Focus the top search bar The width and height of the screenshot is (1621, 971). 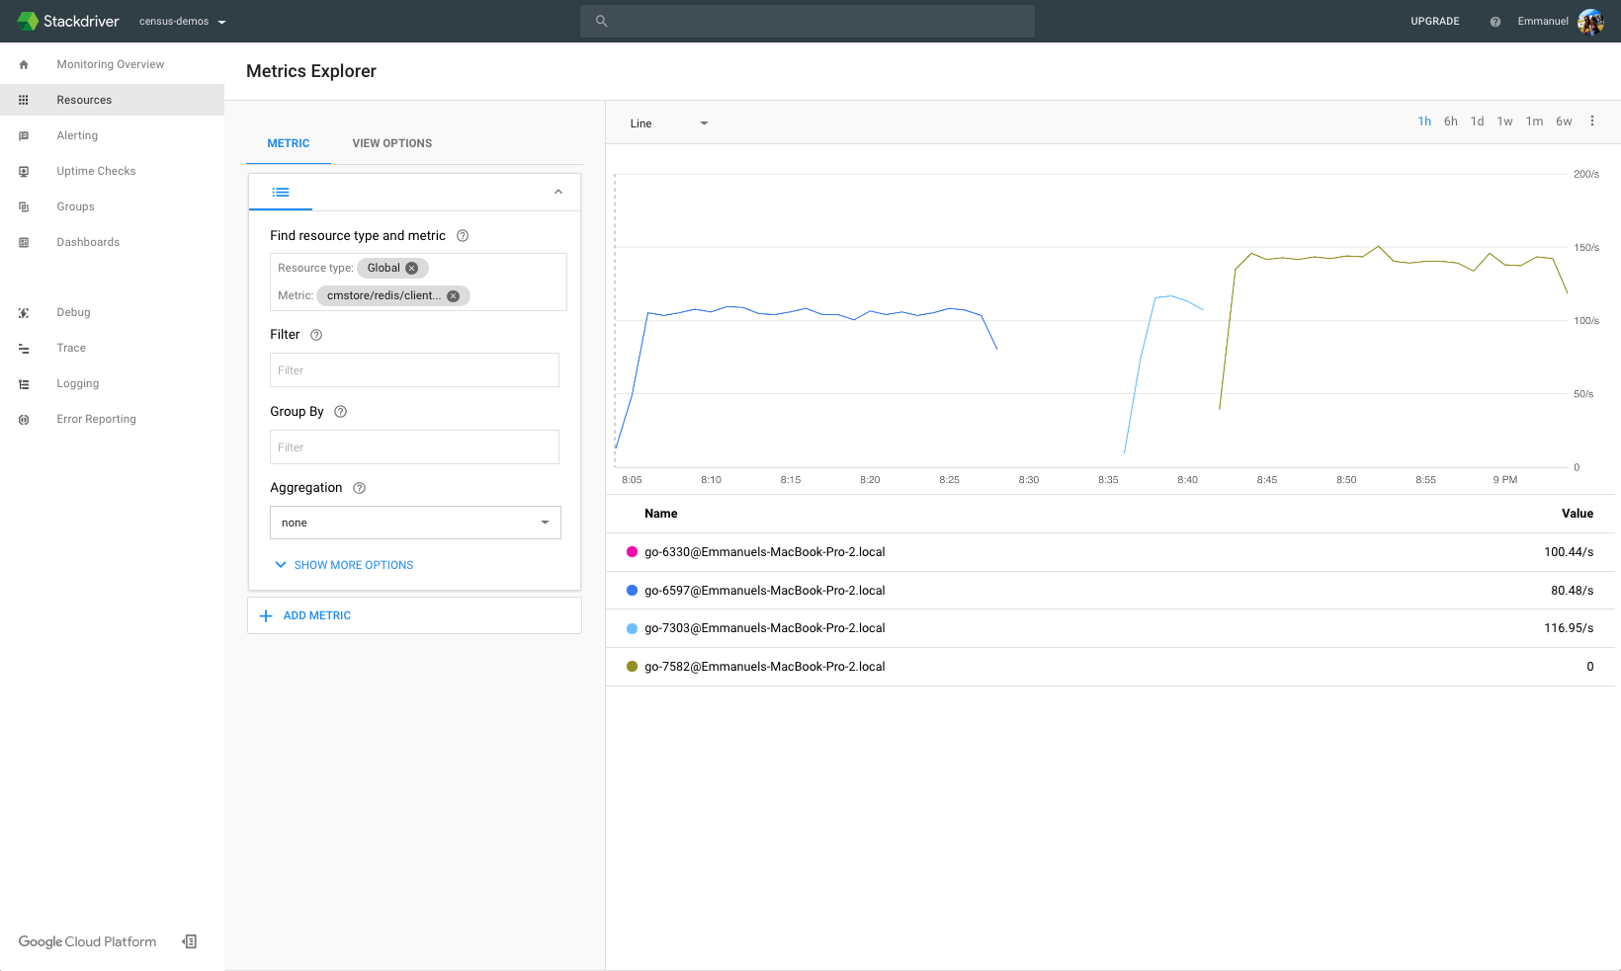coord(807,21)
